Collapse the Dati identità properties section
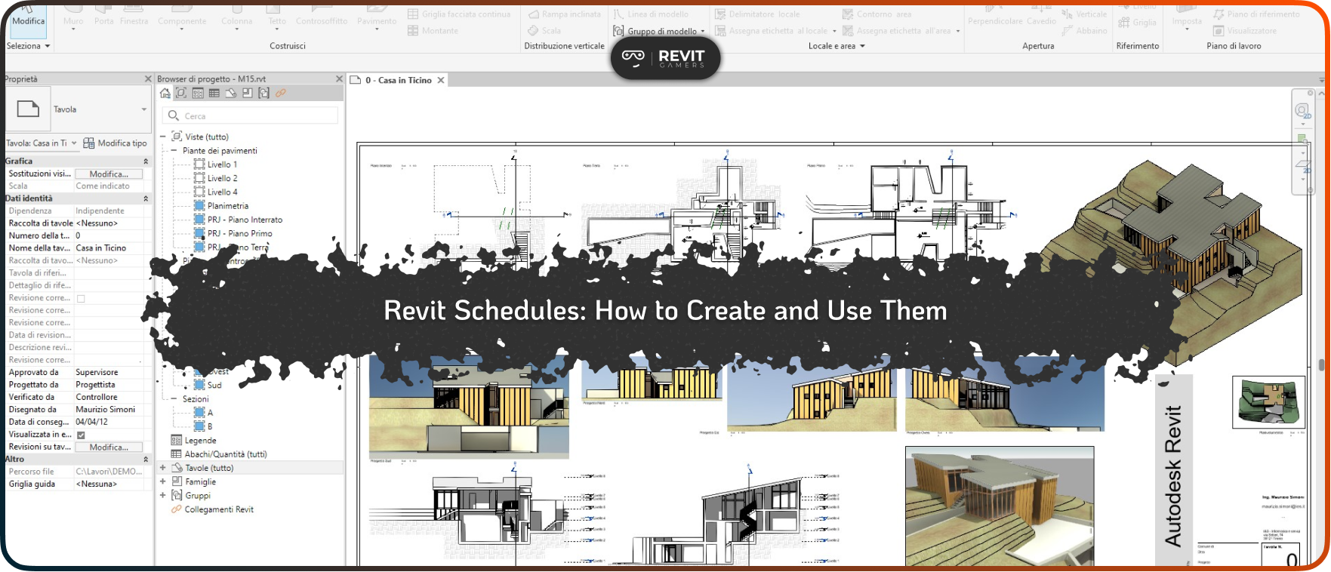Viewport: 1331px width, 572px height. pyautogui.click(x=146, y=198)
